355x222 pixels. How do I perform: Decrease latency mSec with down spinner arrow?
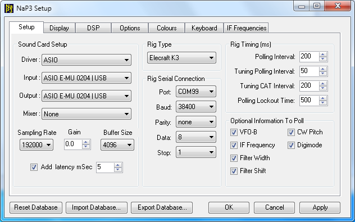[x=118, y=170]
